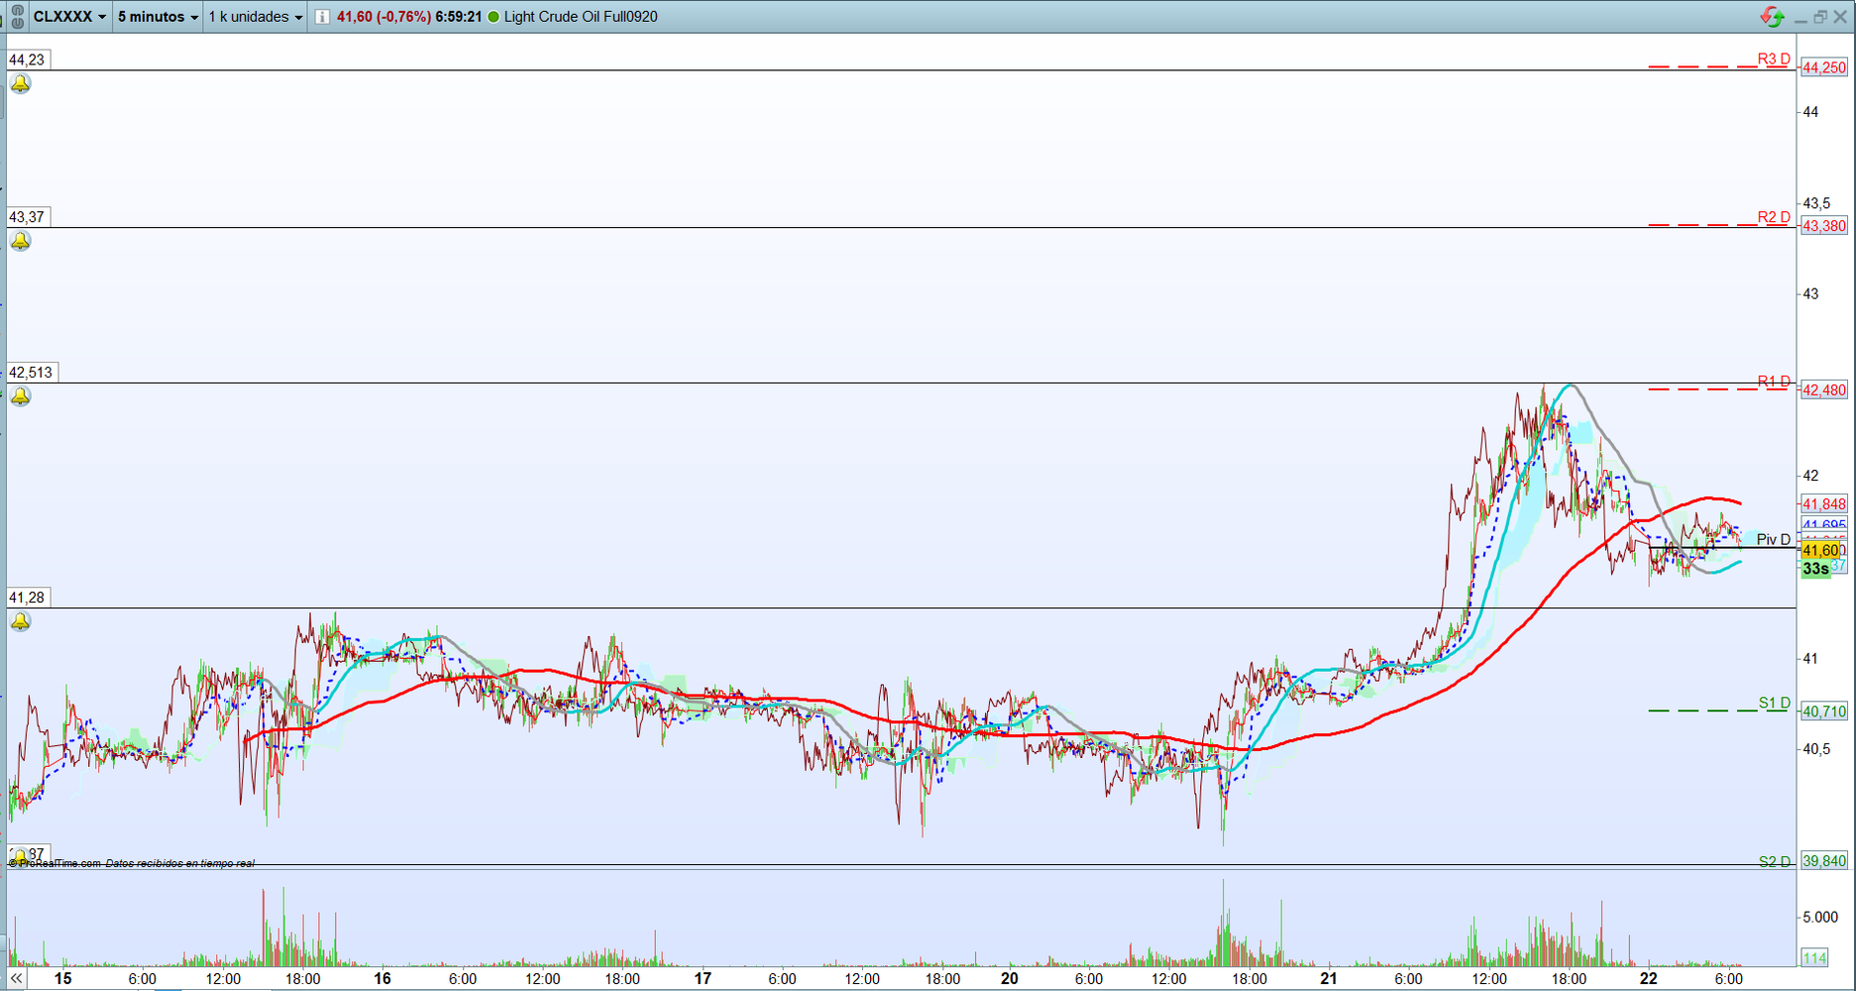Image resolution: width=1856 pixels, height=991 pixels.
Task: Click the yellow current price 41,60 label
Action: point(1820,550)
